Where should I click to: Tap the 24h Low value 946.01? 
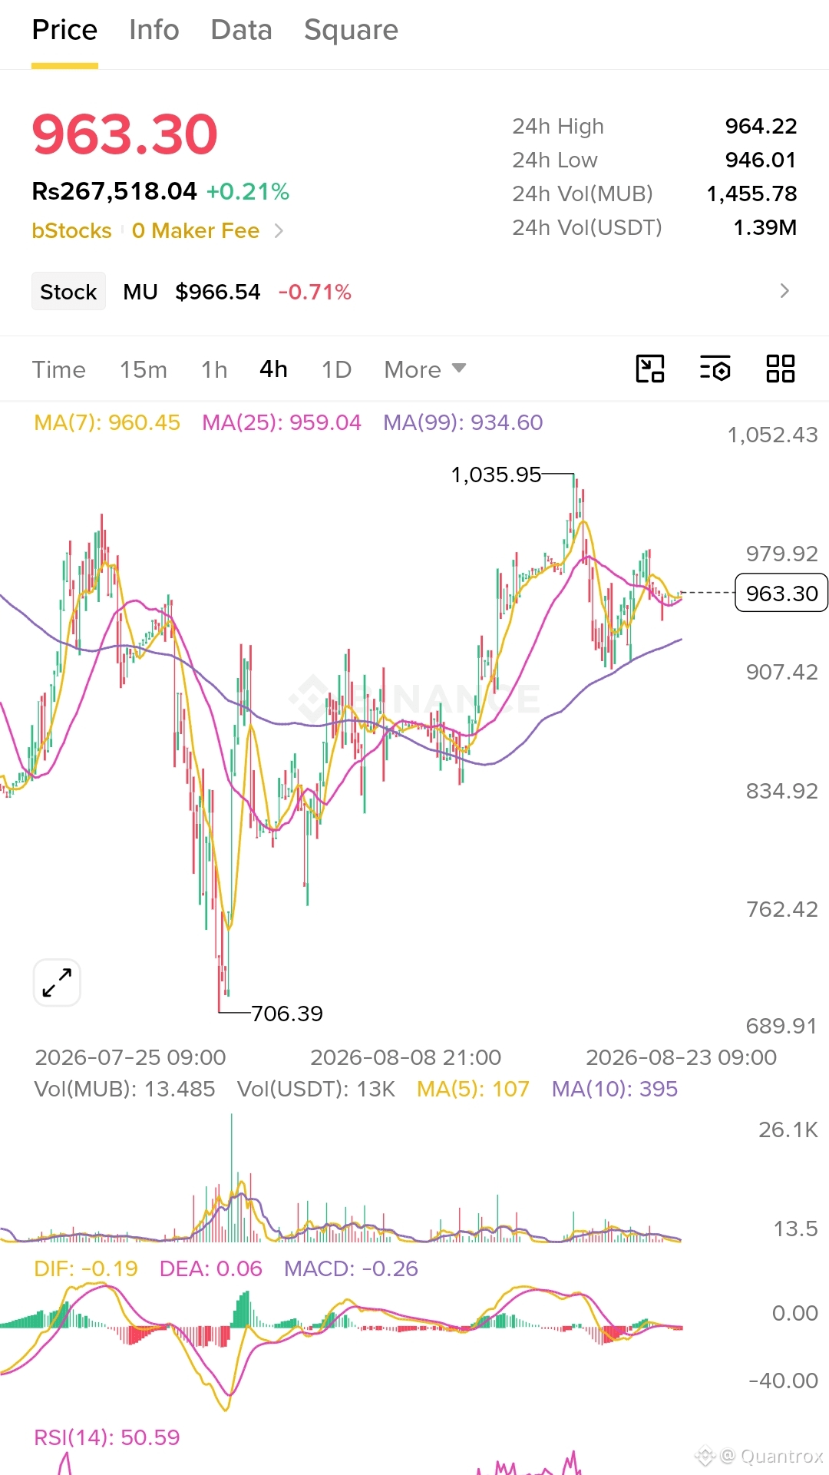click(761, 160)
